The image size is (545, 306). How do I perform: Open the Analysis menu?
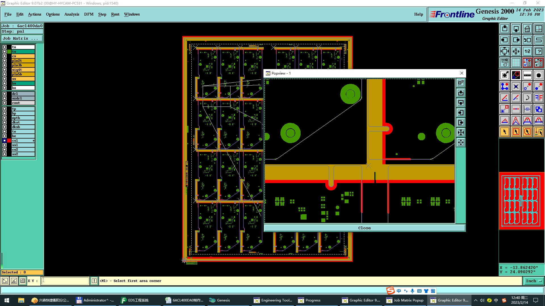coord(72,14)
